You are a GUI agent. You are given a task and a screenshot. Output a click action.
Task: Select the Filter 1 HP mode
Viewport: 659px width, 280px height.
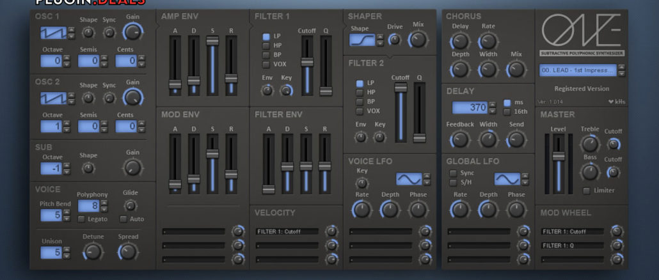[x=266, y=46]
